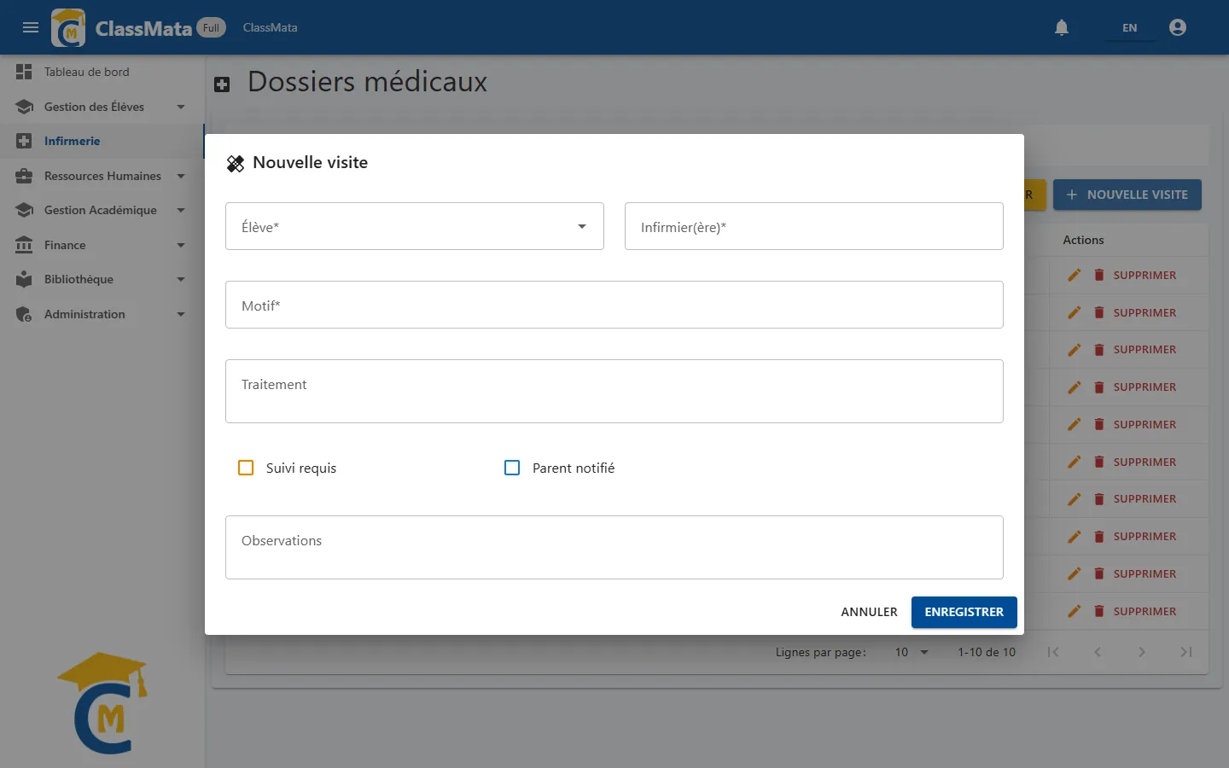This screenshot has width=1229, height=768.
Task: Click the Tableau de bord dashboard icon
Action: [x=24, y=72]
